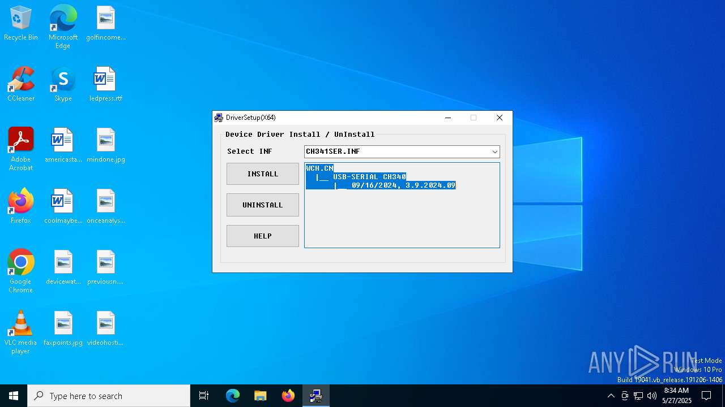Select the Skype desktop shortcut

click(63, 85)
